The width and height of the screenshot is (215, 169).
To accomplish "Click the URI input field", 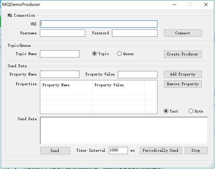I will coord(98,24).
